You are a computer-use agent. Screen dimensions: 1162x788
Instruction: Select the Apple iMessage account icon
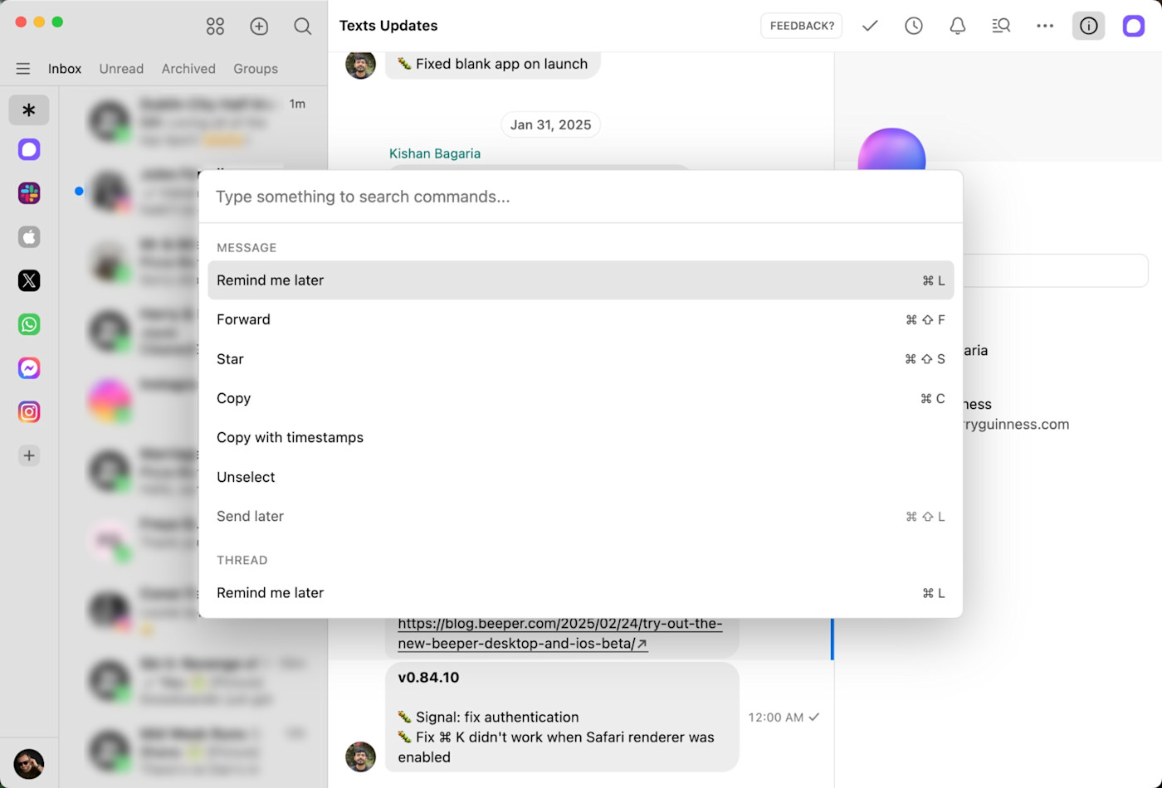(29, 237)
